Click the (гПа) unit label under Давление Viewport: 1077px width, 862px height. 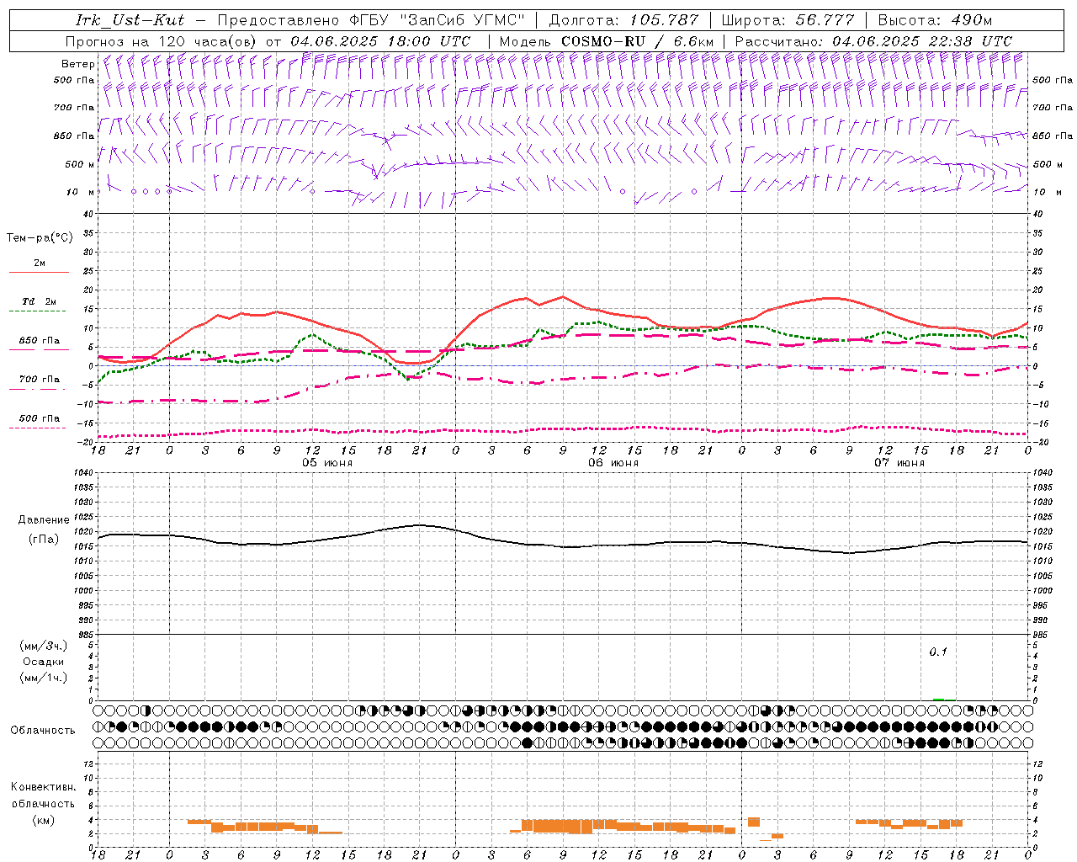coord(43,539)
